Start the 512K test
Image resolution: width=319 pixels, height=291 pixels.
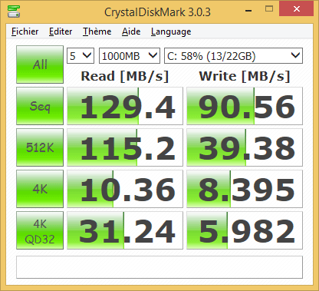point(40,147)
